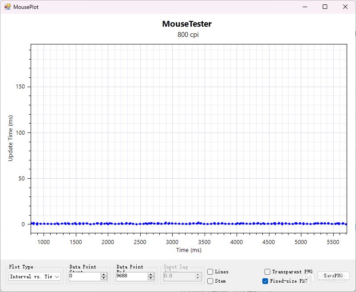356x292 pixels.
Task: Click the 5500 tick label on the X axis
Action: 333,242
